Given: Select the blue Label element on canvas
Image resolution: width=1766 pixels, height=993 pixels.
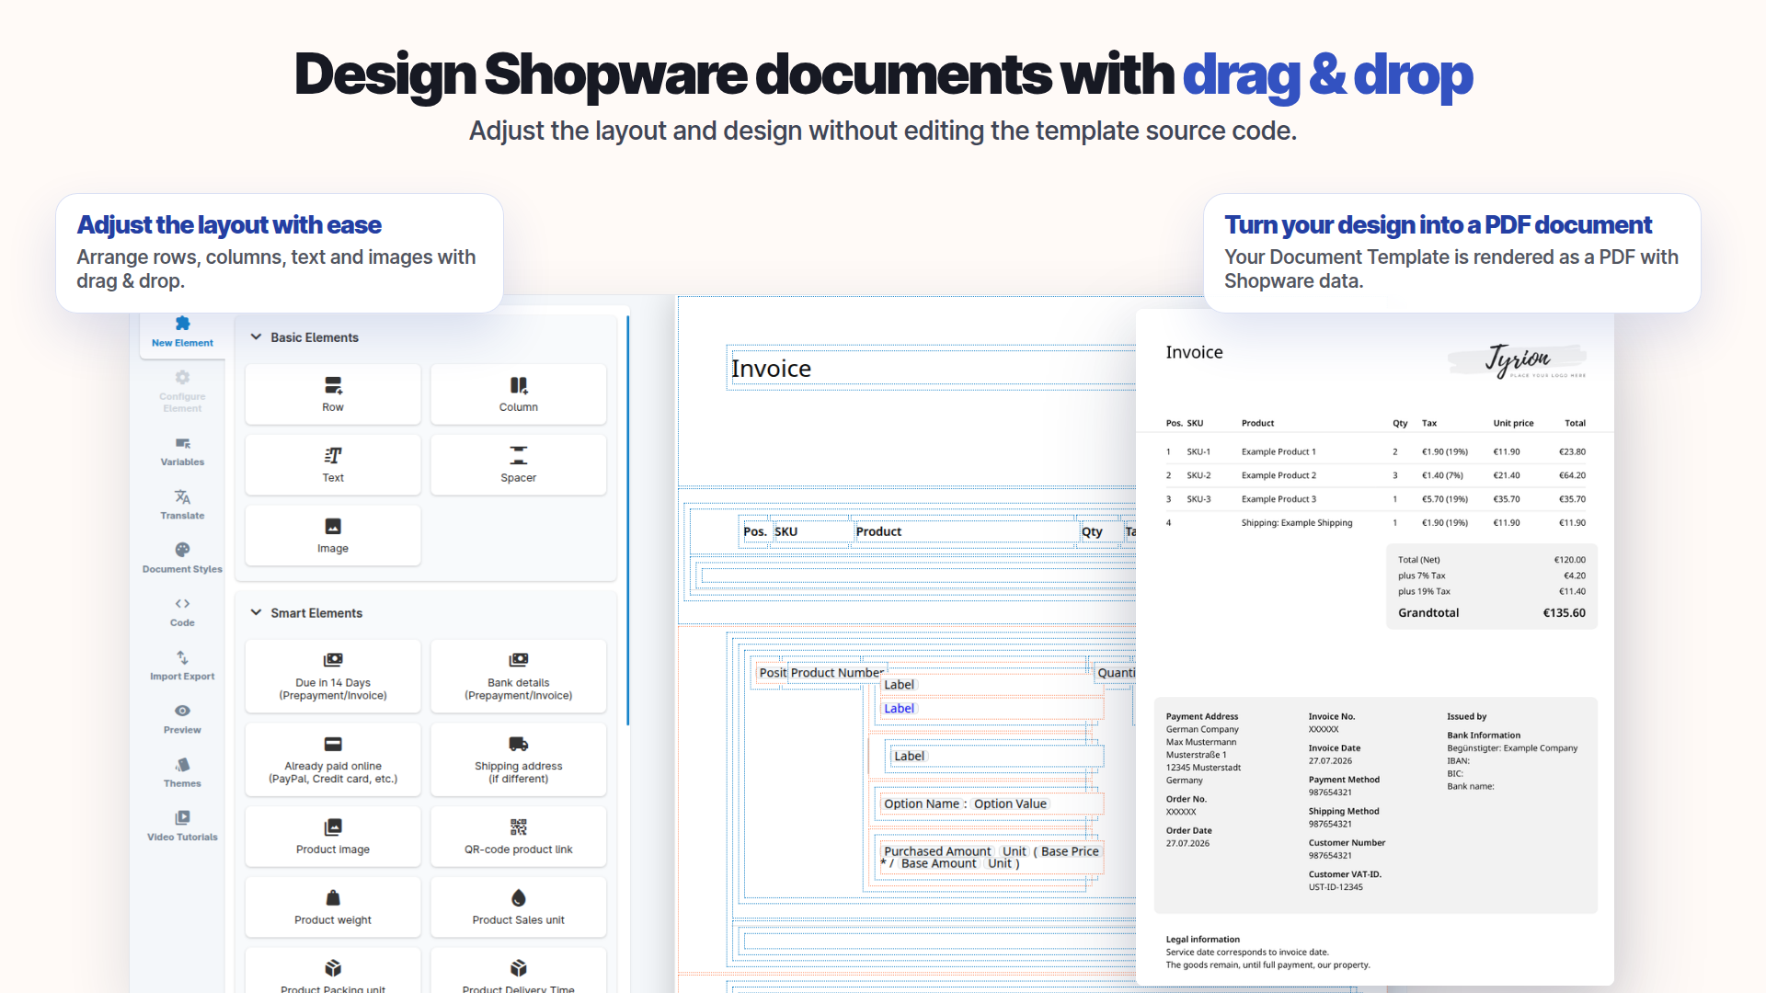Looking at the screenshot, I should coord(900,709).
